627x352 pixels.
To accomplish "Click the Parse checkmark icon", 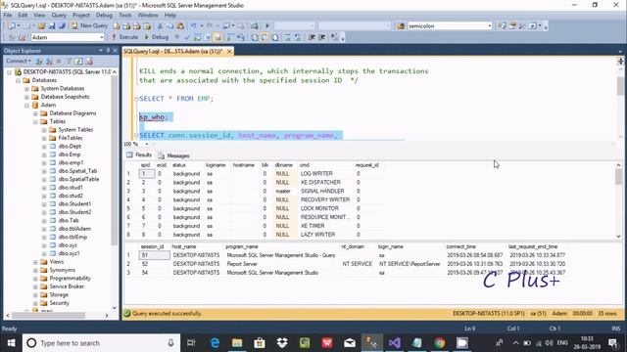I will pos(187,37).
